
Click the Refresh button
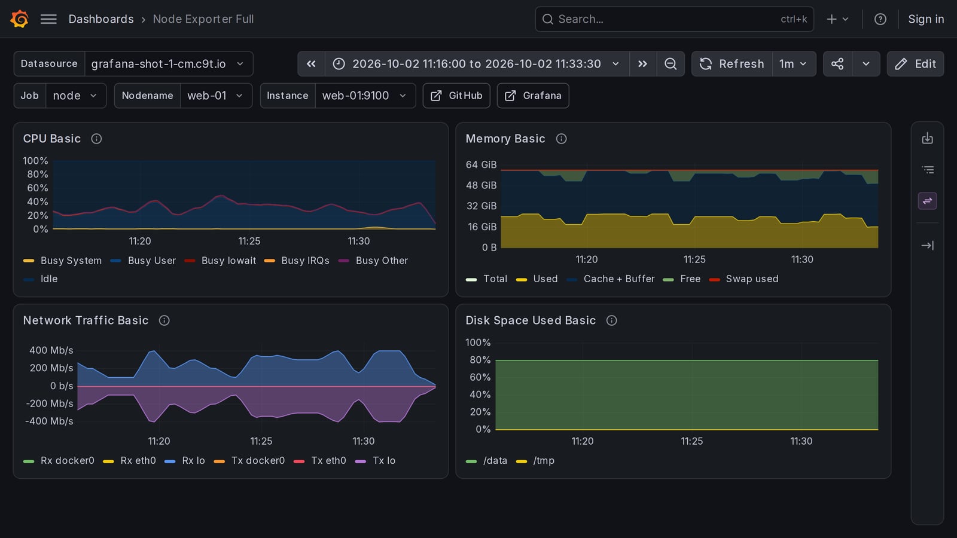click(x=732, y=64)
